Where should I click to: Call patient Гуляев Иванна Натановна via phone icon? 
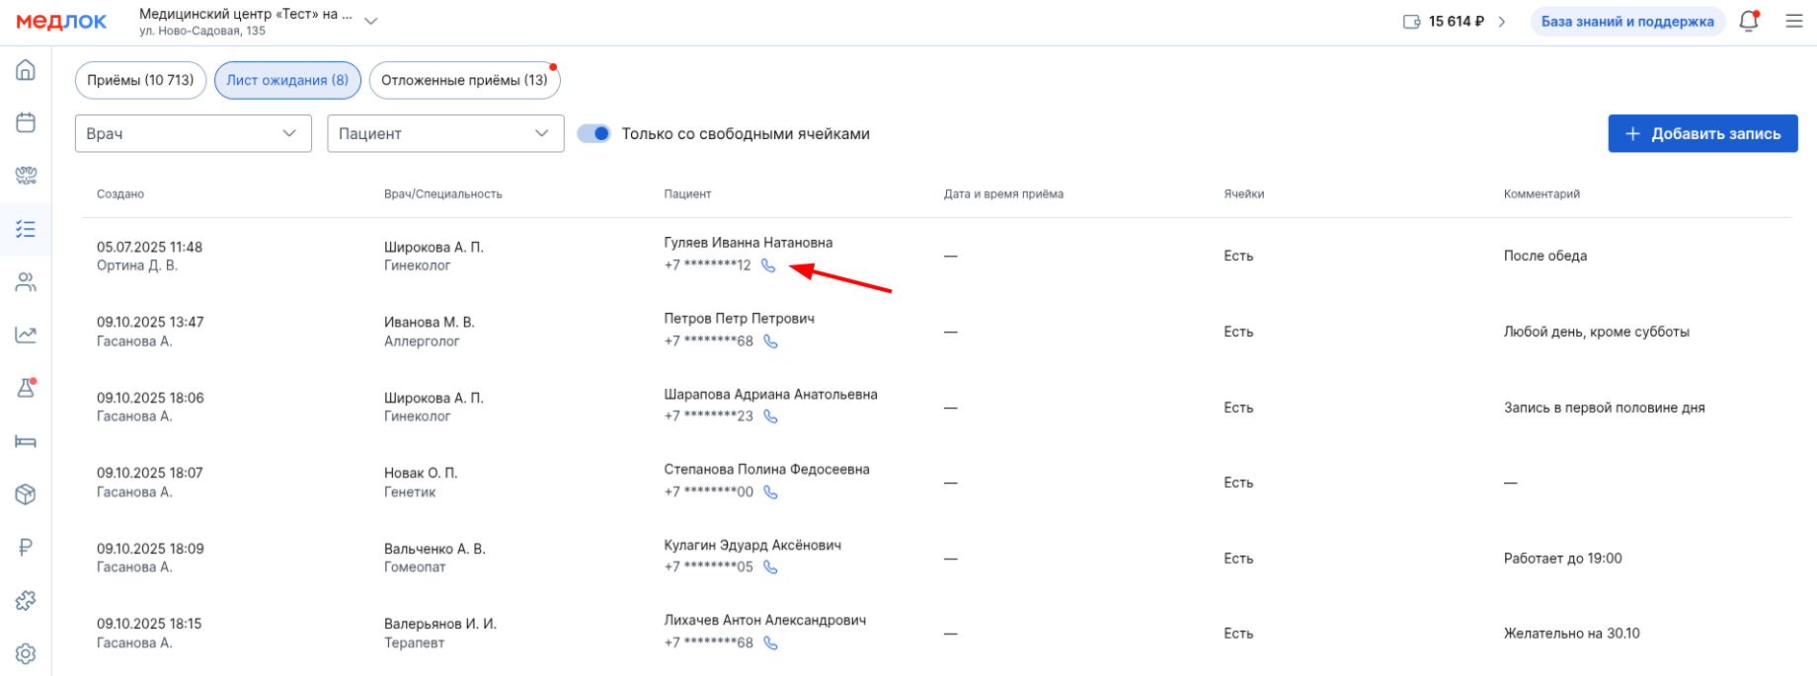[768, 265]
